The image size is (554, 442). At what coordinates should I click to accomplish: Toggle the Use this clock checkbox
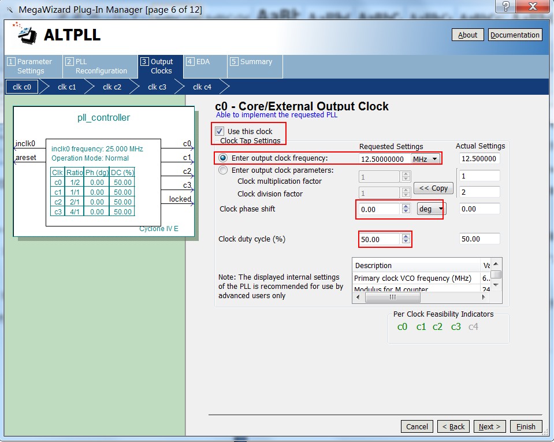220,132
